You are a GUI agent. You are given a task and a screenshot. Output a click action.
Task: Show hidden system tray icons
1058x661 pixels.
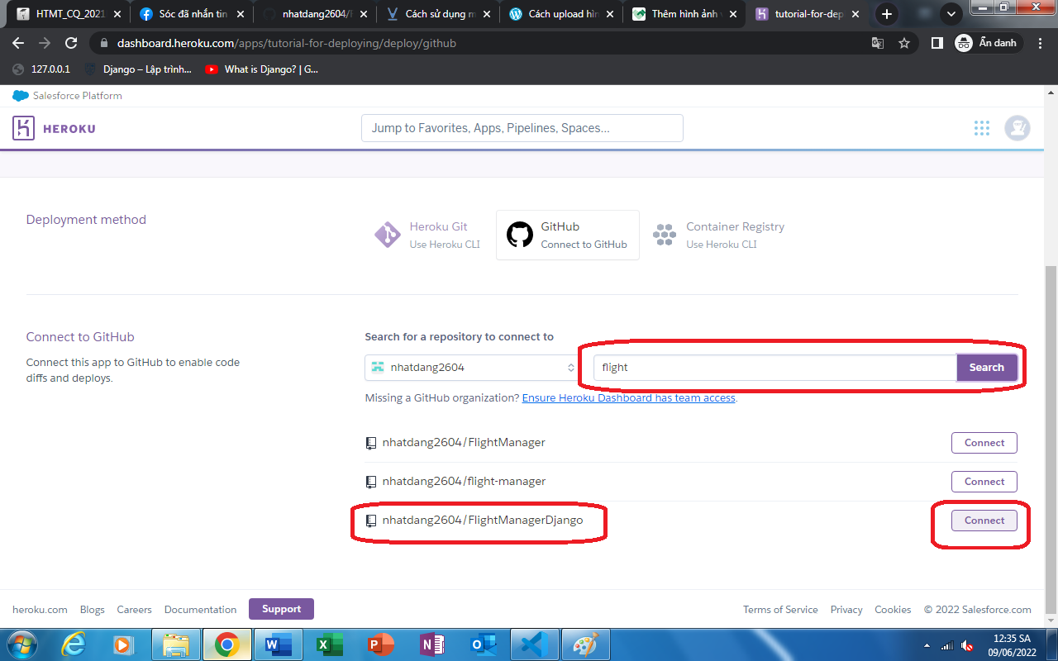pyautogui.click(x=927, y=645)
